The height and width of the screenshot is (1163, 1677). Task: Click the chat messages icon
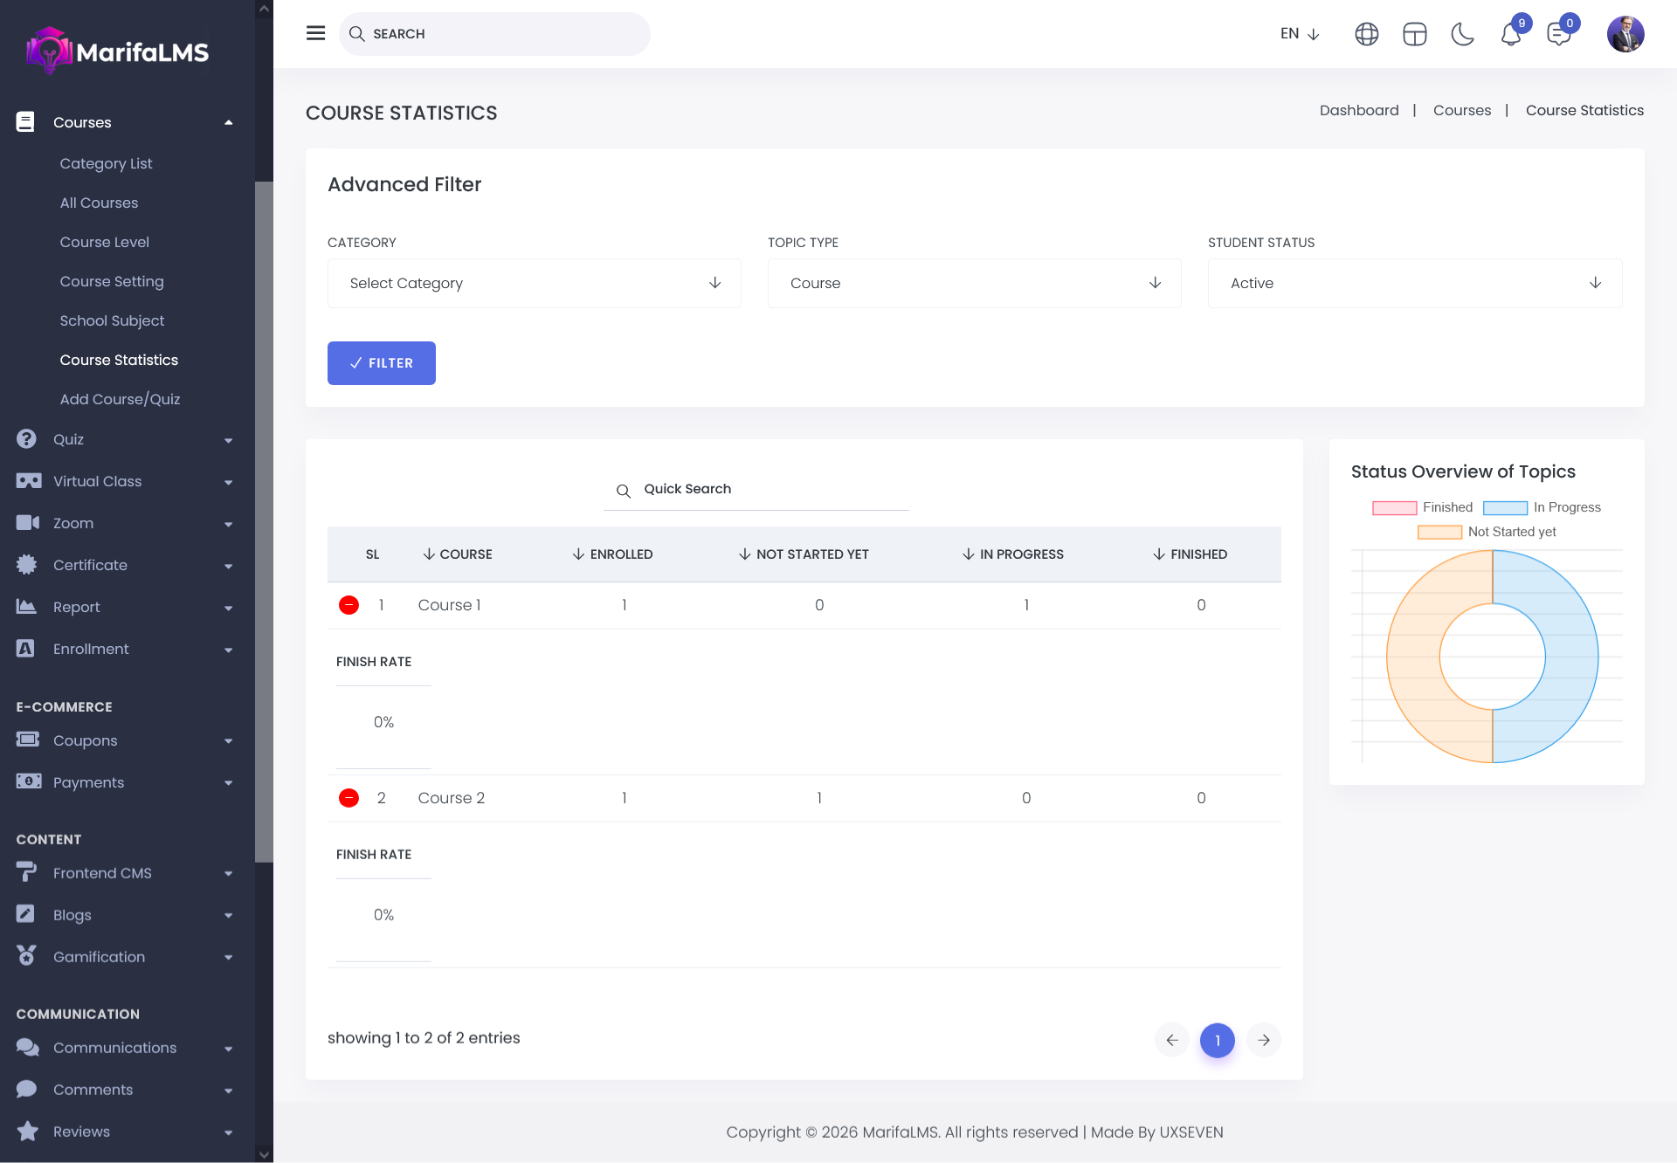pyautogui.click(x=1558, y=35)
